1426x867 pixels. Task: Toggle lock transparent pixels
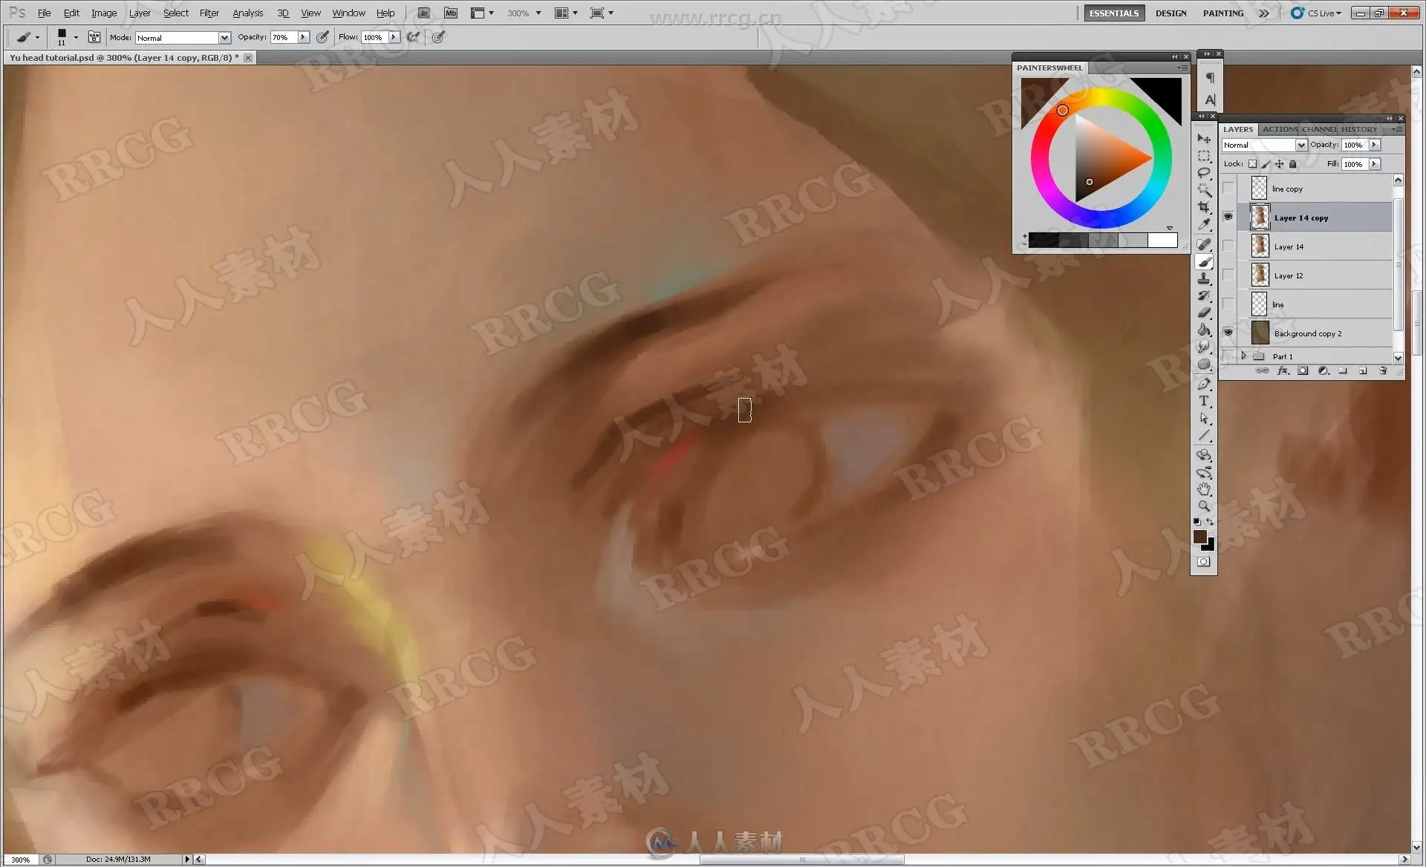click(x=1252, y=164)
